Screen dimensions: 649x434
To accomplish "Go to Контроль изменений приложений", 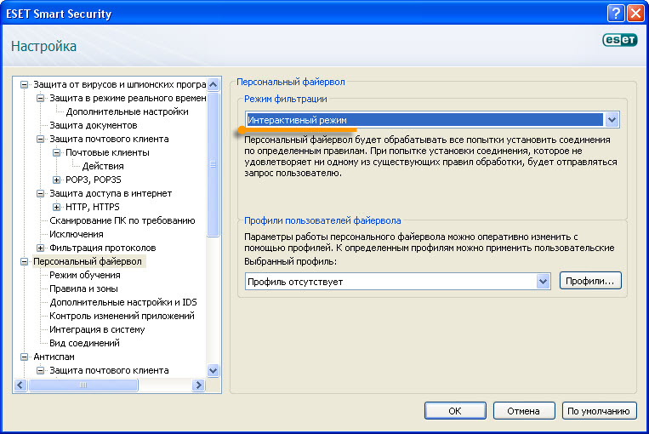I will pyautogui.click(x=122, y=316).
